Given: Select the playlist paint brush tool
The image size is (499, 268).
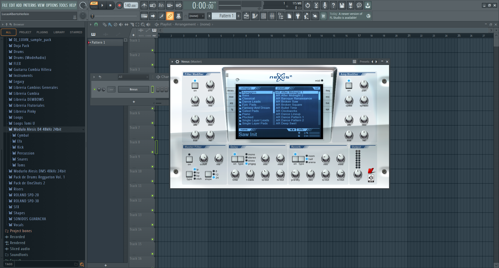Looking at the screenshot, I should (110, 24).
